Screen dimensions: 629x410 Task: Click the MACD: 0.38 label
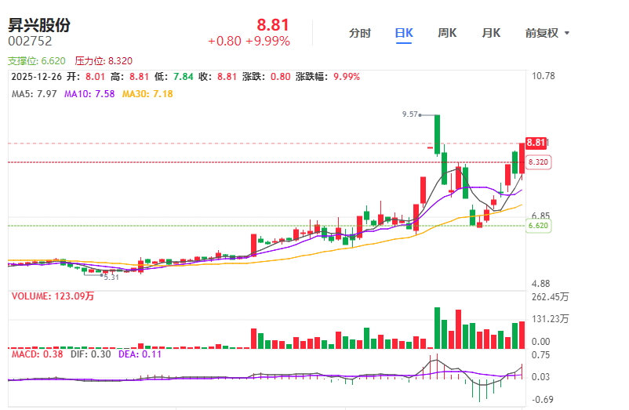tap(38, 354)
